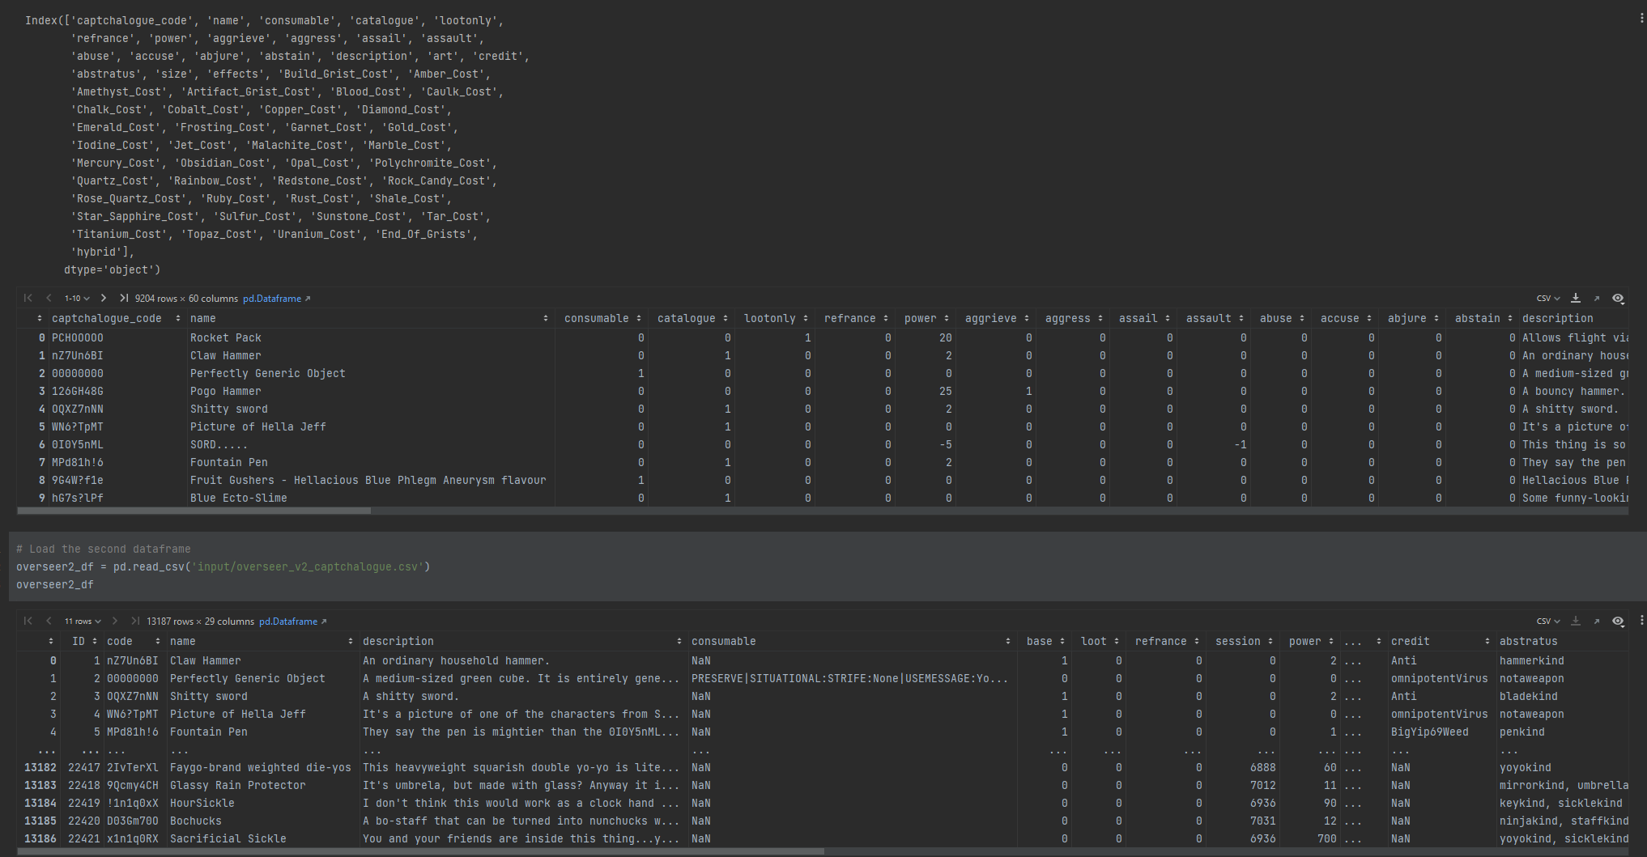Sort by lootonly column
Viewport: 1647px width, 857px height.
coord(806,319)
